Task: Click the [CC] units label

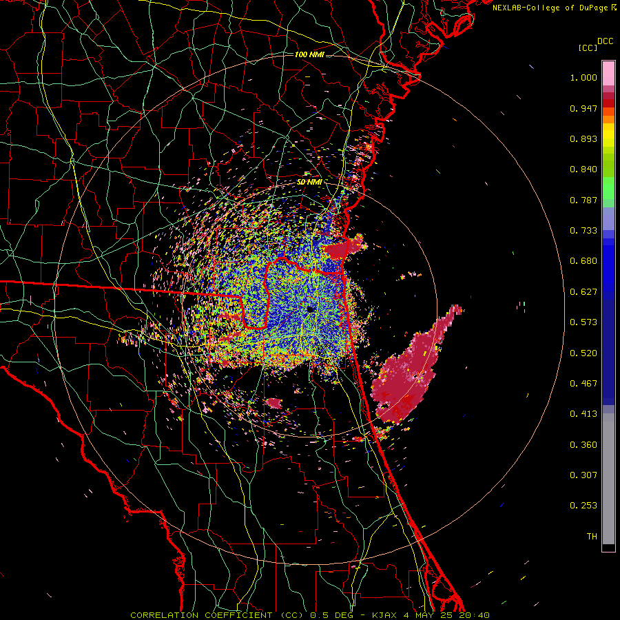Action: click(x=587, y=48)
